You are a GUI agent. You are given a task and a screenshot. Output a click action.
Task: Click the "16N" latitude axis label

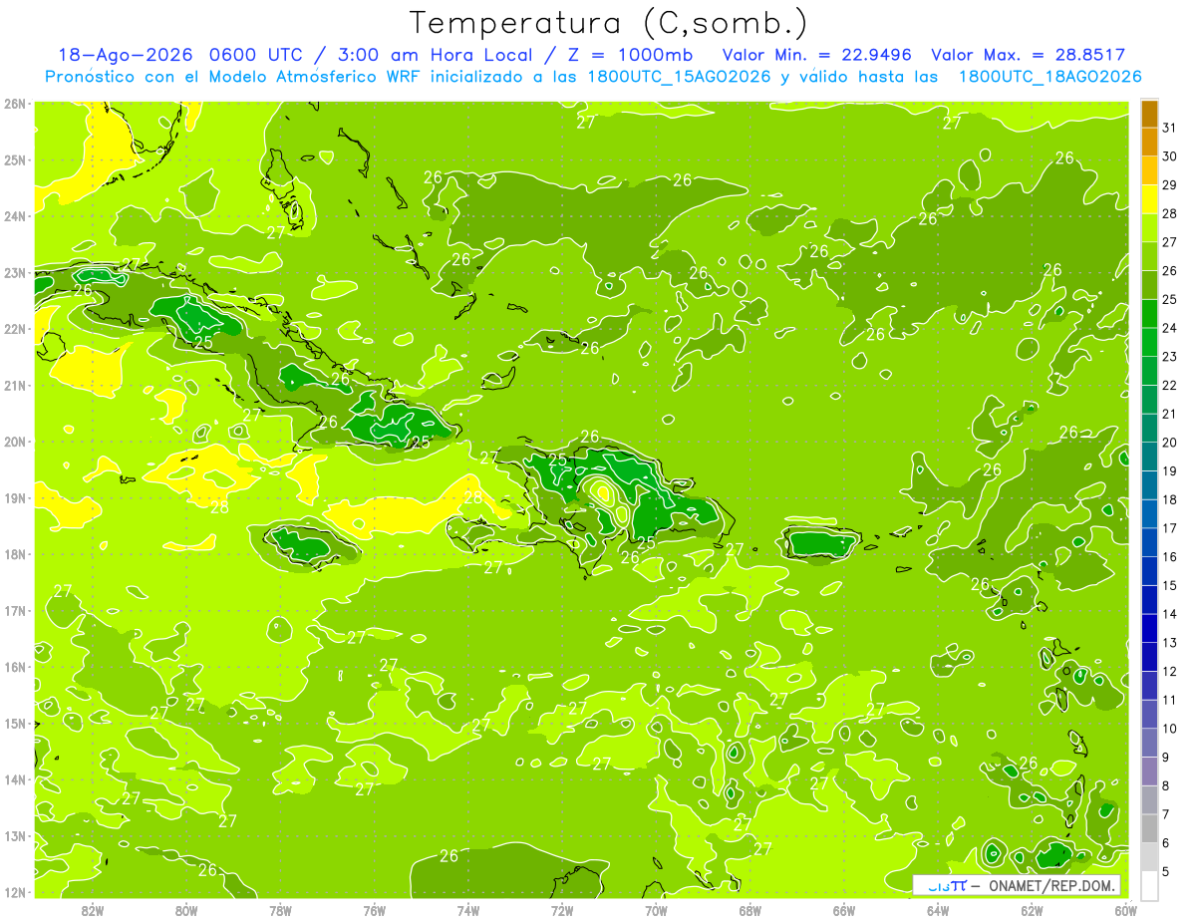pos(15,667)
